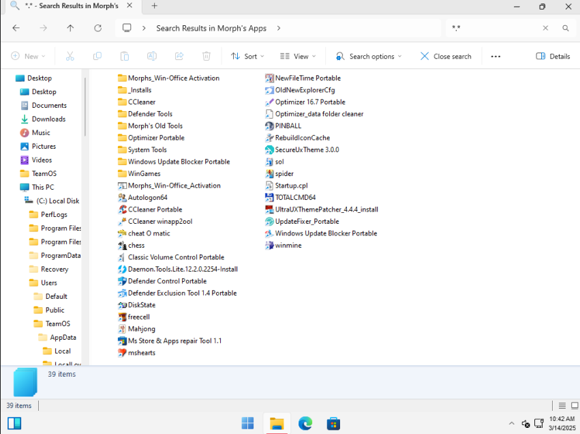This screenshot has width=580, height=434.
Task: Click the Cut scissors icon in toolbar
Action: pos(70,56)
